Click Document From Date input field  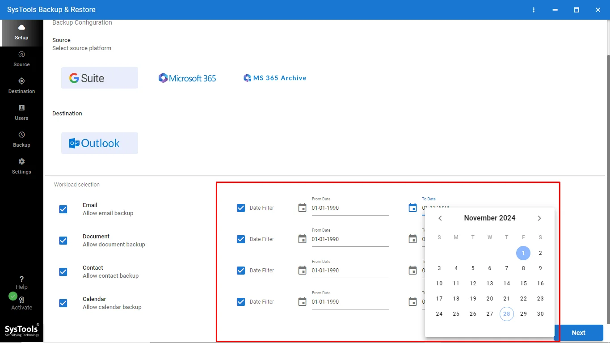pyautogui.click(x=350, y=239)
